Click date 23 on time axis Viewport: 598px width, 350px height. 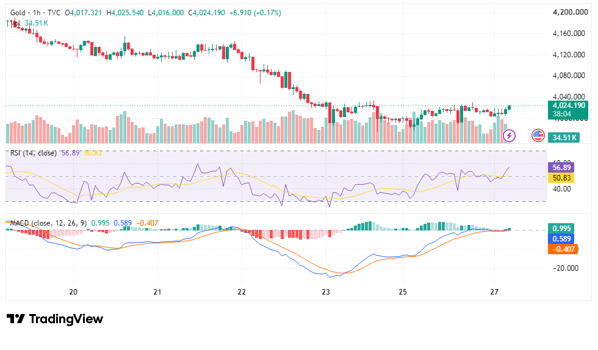tap(326, 292)
